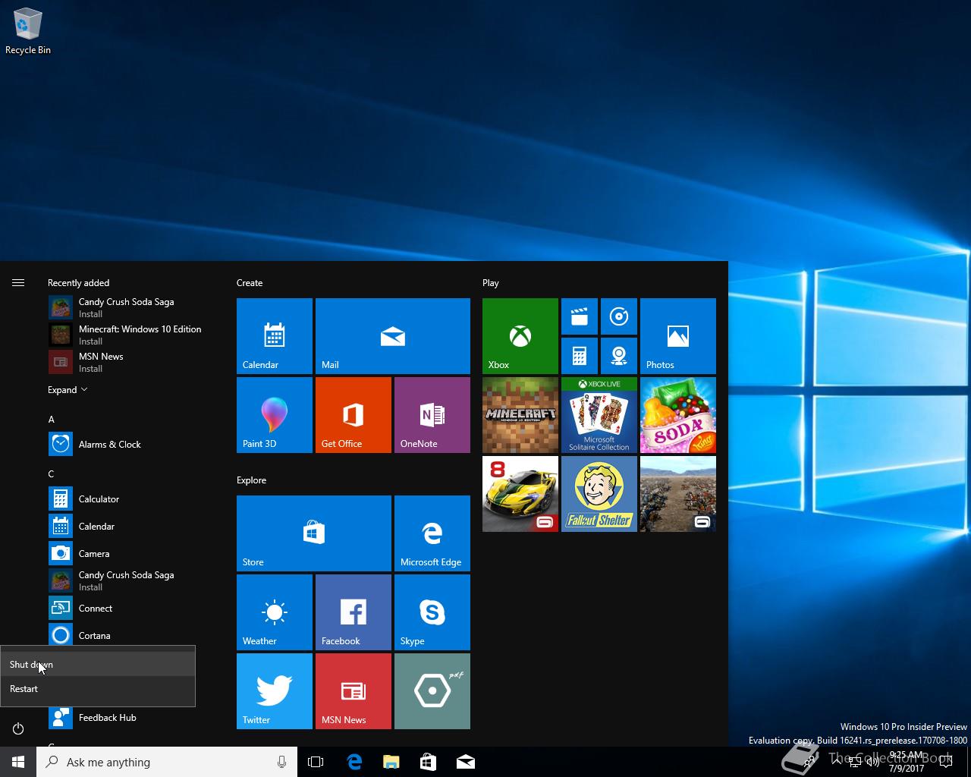Open Feedback Hub from app list

tap(129, 717)
